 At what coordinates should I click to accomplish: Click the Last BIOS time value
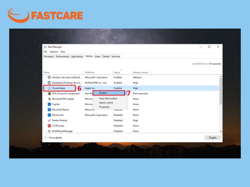pos(215,64)
